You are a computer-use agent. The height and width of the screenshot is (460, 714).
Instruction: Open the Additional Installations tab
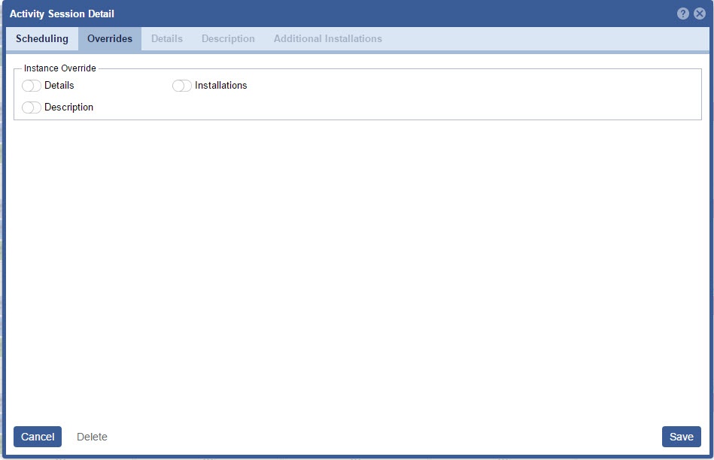pyautogui.click(x=327, y=39)
